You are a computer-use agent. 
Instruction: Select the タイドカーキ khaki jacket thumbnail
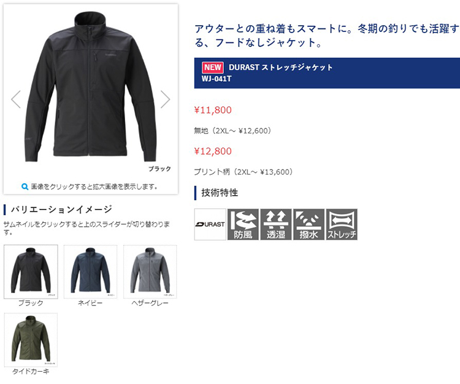coord(31,340)
